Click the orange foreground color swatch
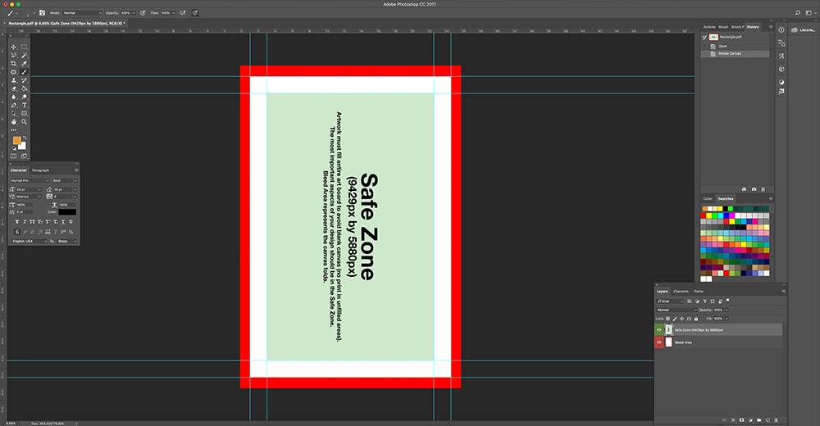 [x=16, y=141]
